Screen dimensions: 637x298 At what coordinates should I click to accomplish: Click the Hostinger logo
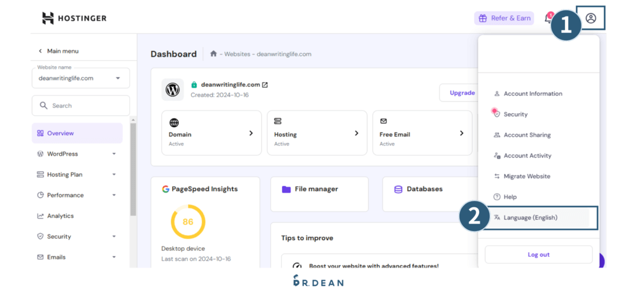(x=74, y=18)
